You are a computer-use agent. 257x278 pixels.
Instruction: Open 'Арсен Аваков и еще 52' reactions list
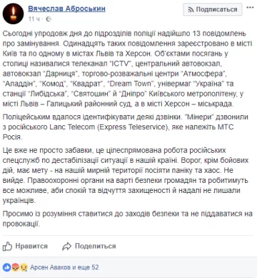click(x=64, y=267)
